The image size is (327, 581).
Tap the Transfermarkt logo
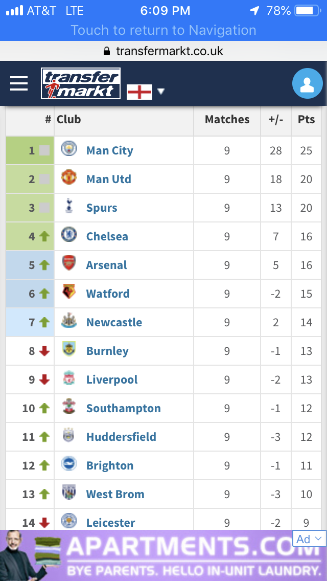(81, 83)
